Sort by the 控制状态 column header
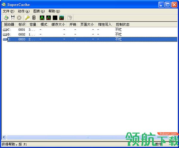Image resolution: width=179 pixels, height=148 pixels. [123, 24]
